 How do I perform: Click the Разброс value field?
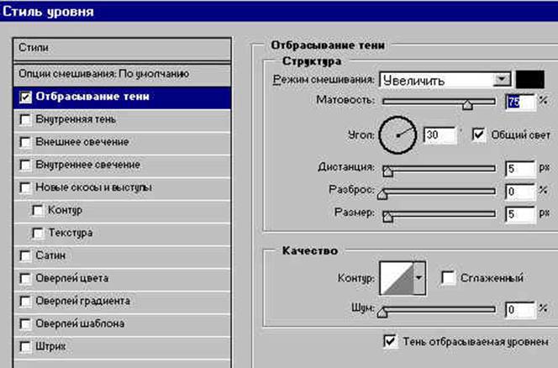click(x=520, y=192)
